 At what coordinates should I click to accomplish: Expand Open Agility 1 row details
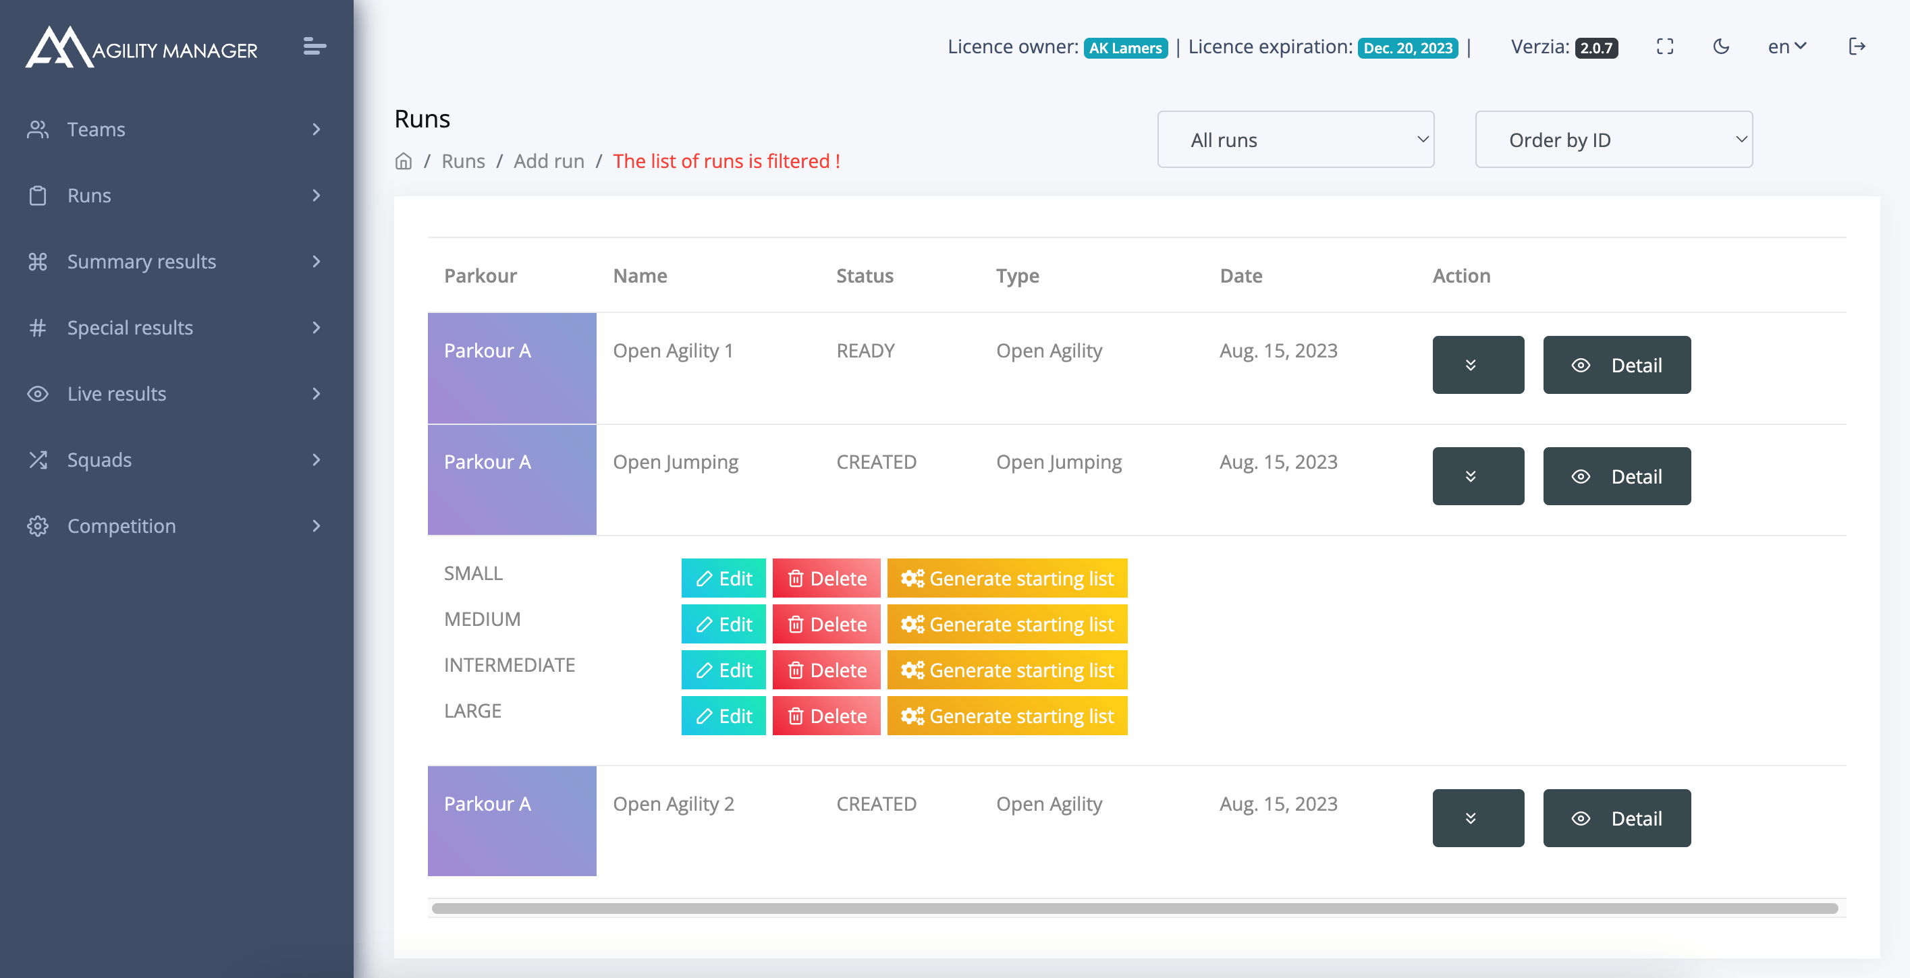pos(1477,364)
